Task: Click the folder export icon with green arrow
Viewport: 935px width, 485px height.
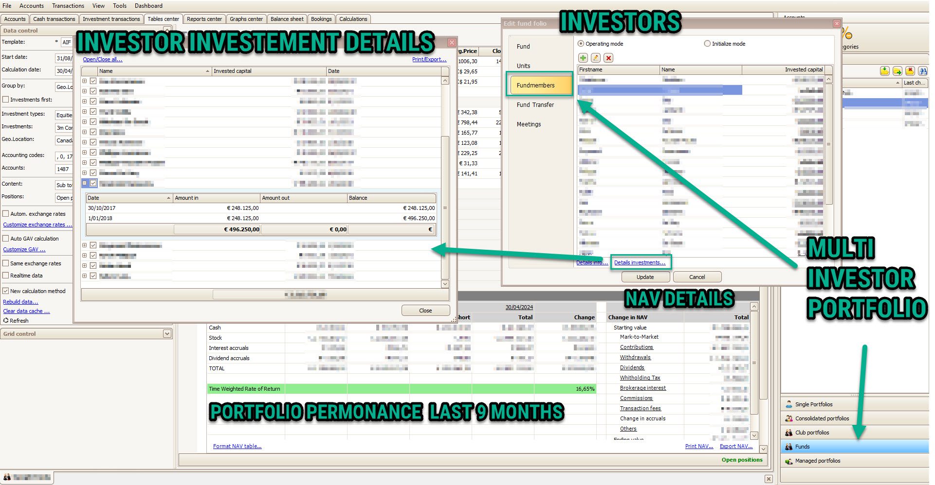Action: (897, 71)
